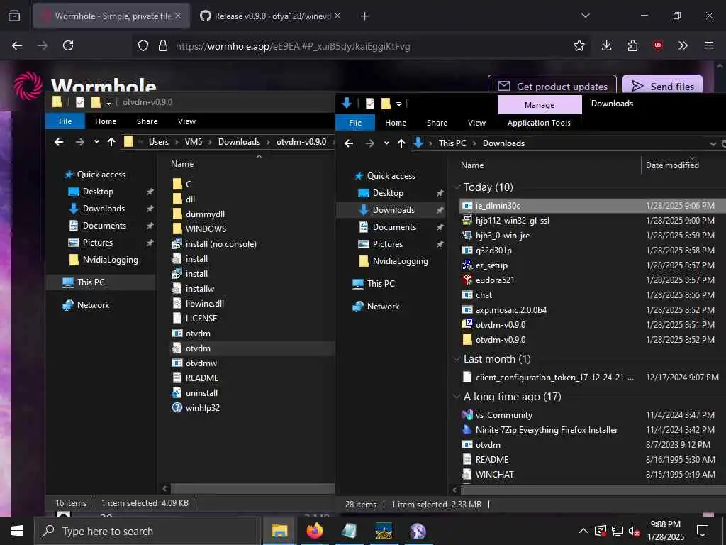
Task: Click VM5 in breadcrumb path
Action: coord(194,142)
